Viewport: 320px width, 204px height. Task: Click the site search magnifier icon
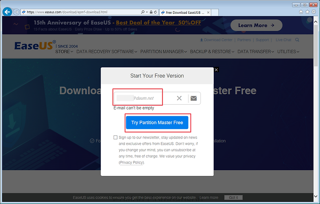[x=297, y=40]
